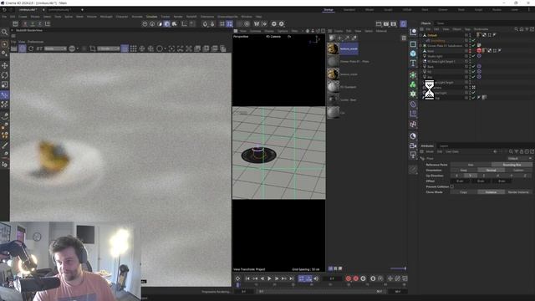Open Bookmarks menu in Object Manager
Image resolution: width=535 pixels, height=301 pixels.
click(x=481, y=29)
